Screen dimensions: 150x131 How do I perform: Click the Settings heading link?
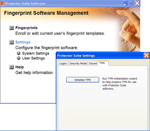point(23,42)
